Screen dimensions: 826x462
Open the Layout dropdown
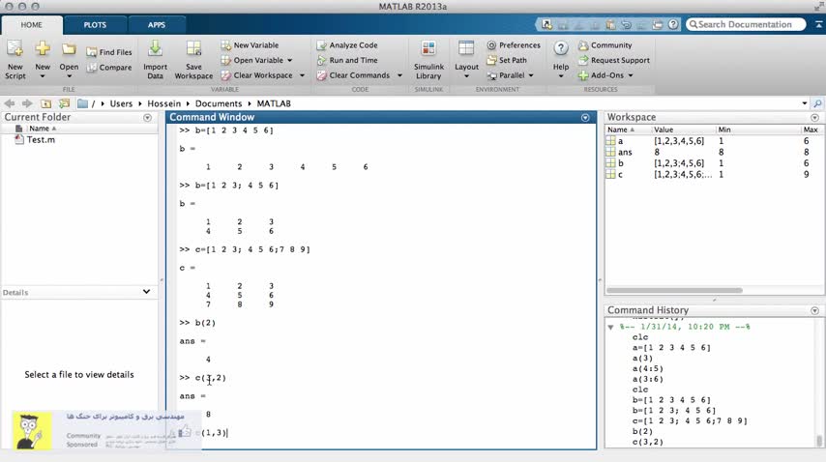(466, 67)
